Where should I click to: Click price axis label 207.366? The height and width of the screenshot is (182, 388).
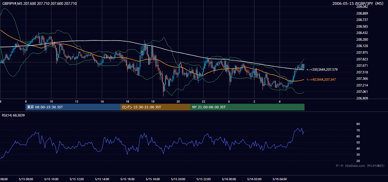[x=362, y=79]
